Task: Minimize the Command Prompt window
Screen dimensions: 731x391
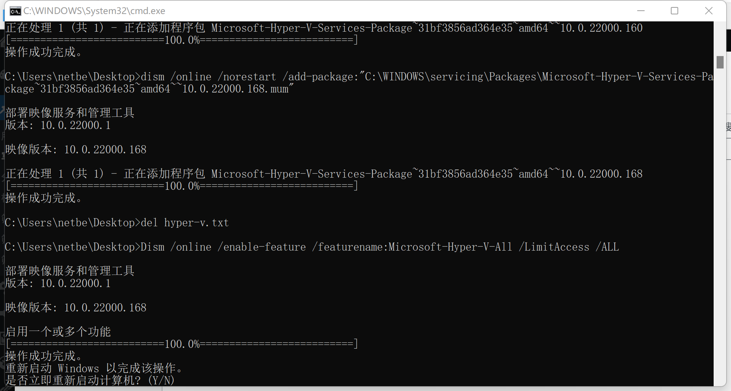Action: point(640,11)
